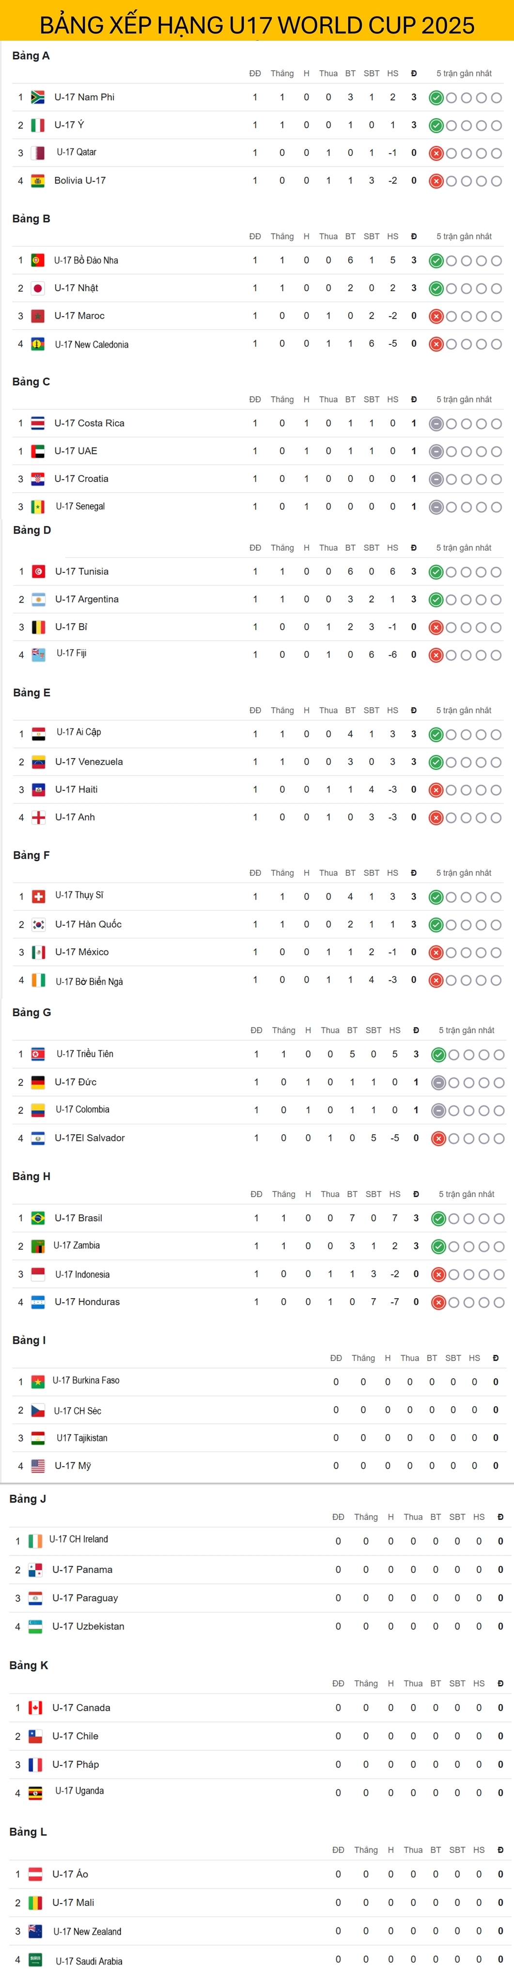Click '5 trận gần nhất' header in Bảng D
The width and height of the screenshot is (514, 1984).
pos(464,548)
